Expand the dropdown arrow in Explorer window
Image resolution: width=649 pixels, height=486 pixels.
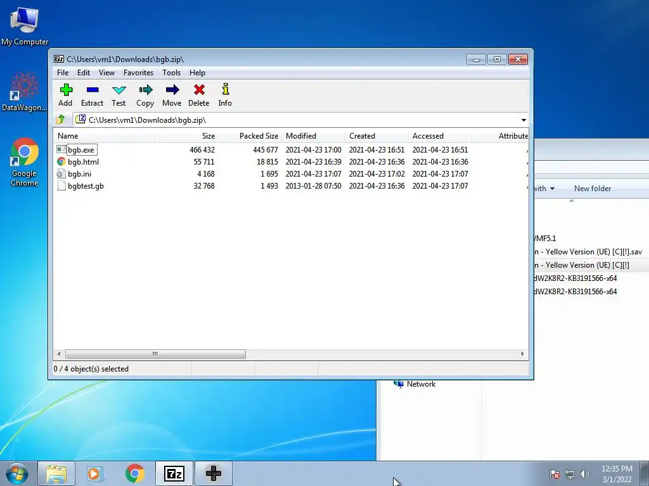click(x=552, y=189)
